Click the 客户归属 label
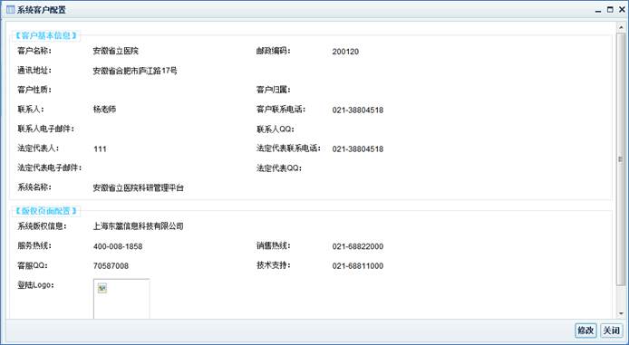Viewport: 629px width, 345px height. 274,90
